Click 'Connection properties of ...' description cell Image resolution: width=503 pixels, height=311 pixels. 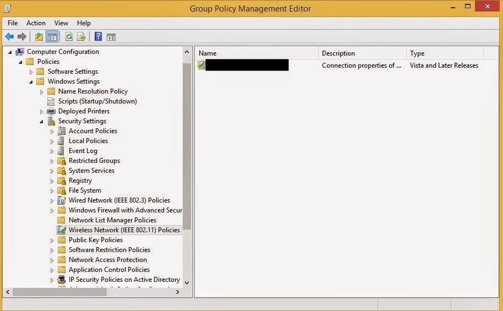(362, 66)
